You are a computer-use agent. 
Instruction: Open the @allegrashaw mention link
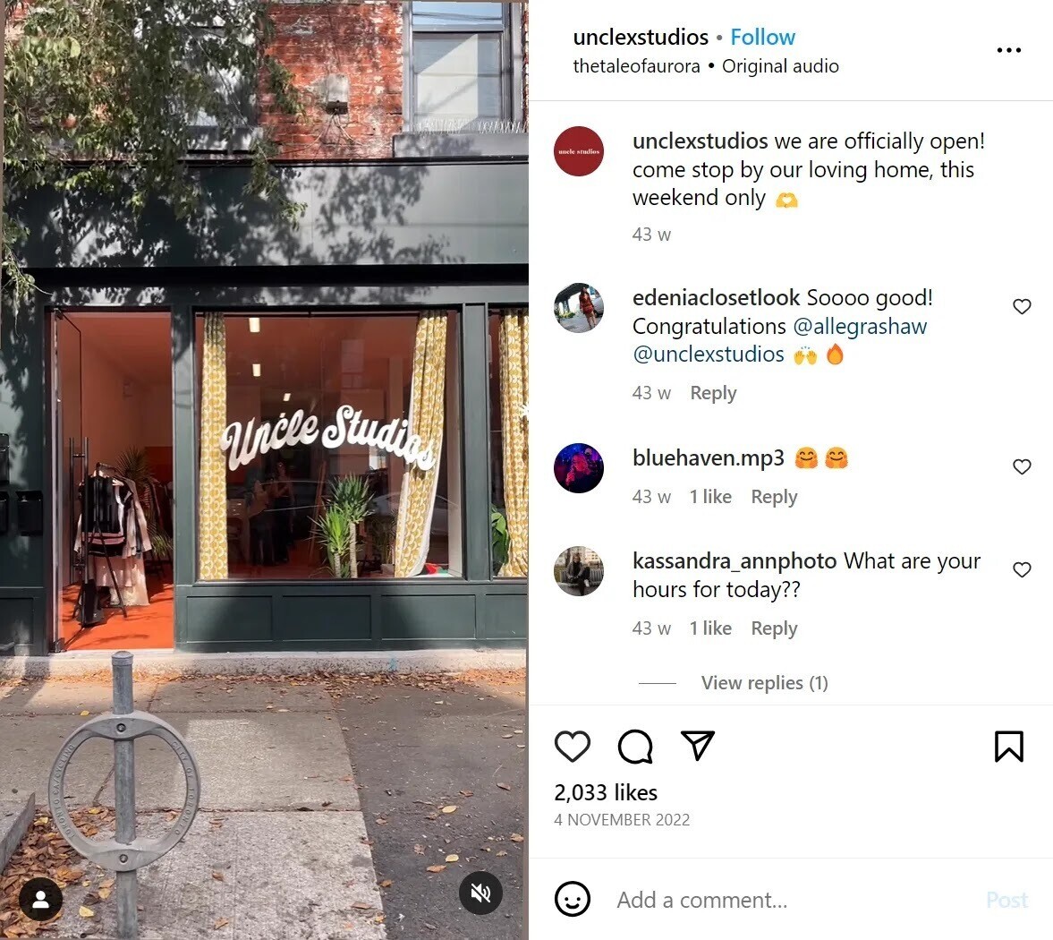(860, 326)
